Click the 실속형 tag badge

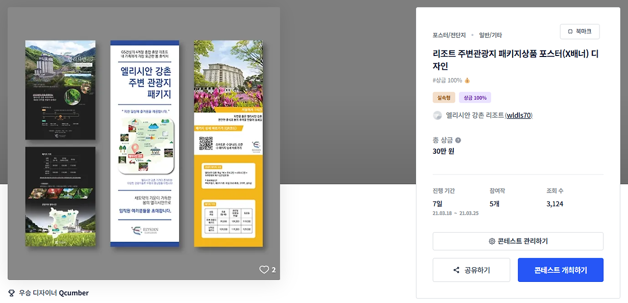pos(444,98)
